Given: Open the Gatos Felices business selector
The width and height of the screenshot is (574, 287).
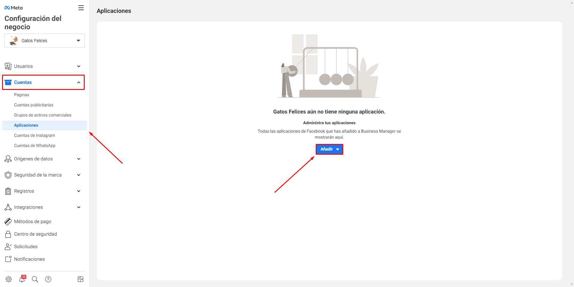Looking at the screenshot, I should coord(45,41).
